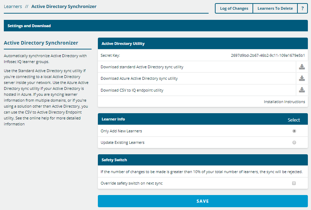Open help with the question mark button

click(x=302, y=8)
